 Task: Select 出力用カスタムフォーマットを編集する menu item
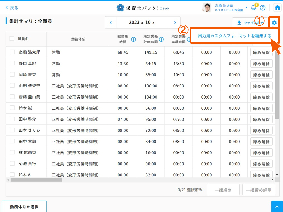coord(234,36)
